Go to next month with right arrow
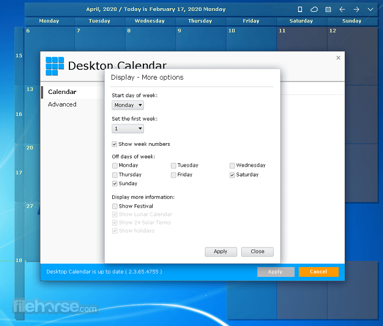383x326 pixels. tap(357, 9)
